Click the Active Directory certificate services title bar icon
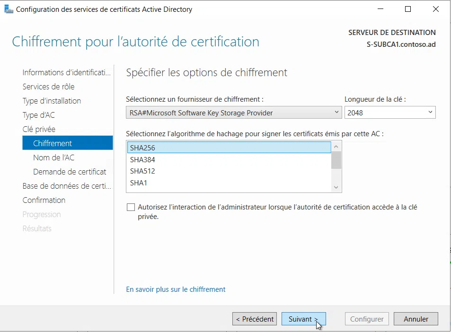 click(x=9, y=9)
